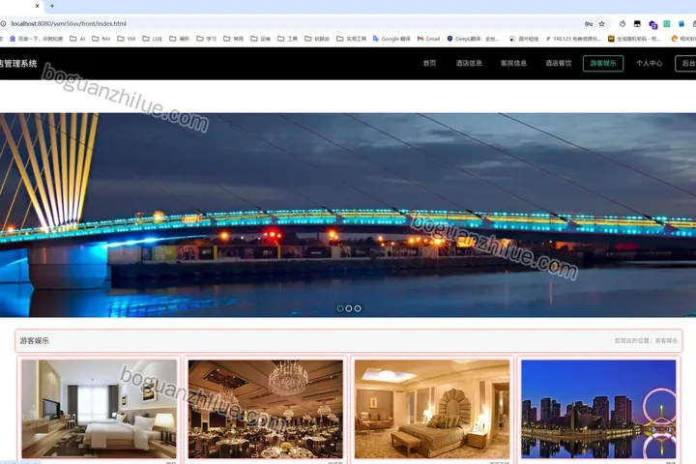Open the FRE123 免费资源 bookmark

[573, 39]
